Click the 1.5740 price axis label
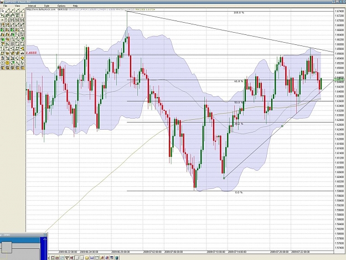 pos(339,248)
